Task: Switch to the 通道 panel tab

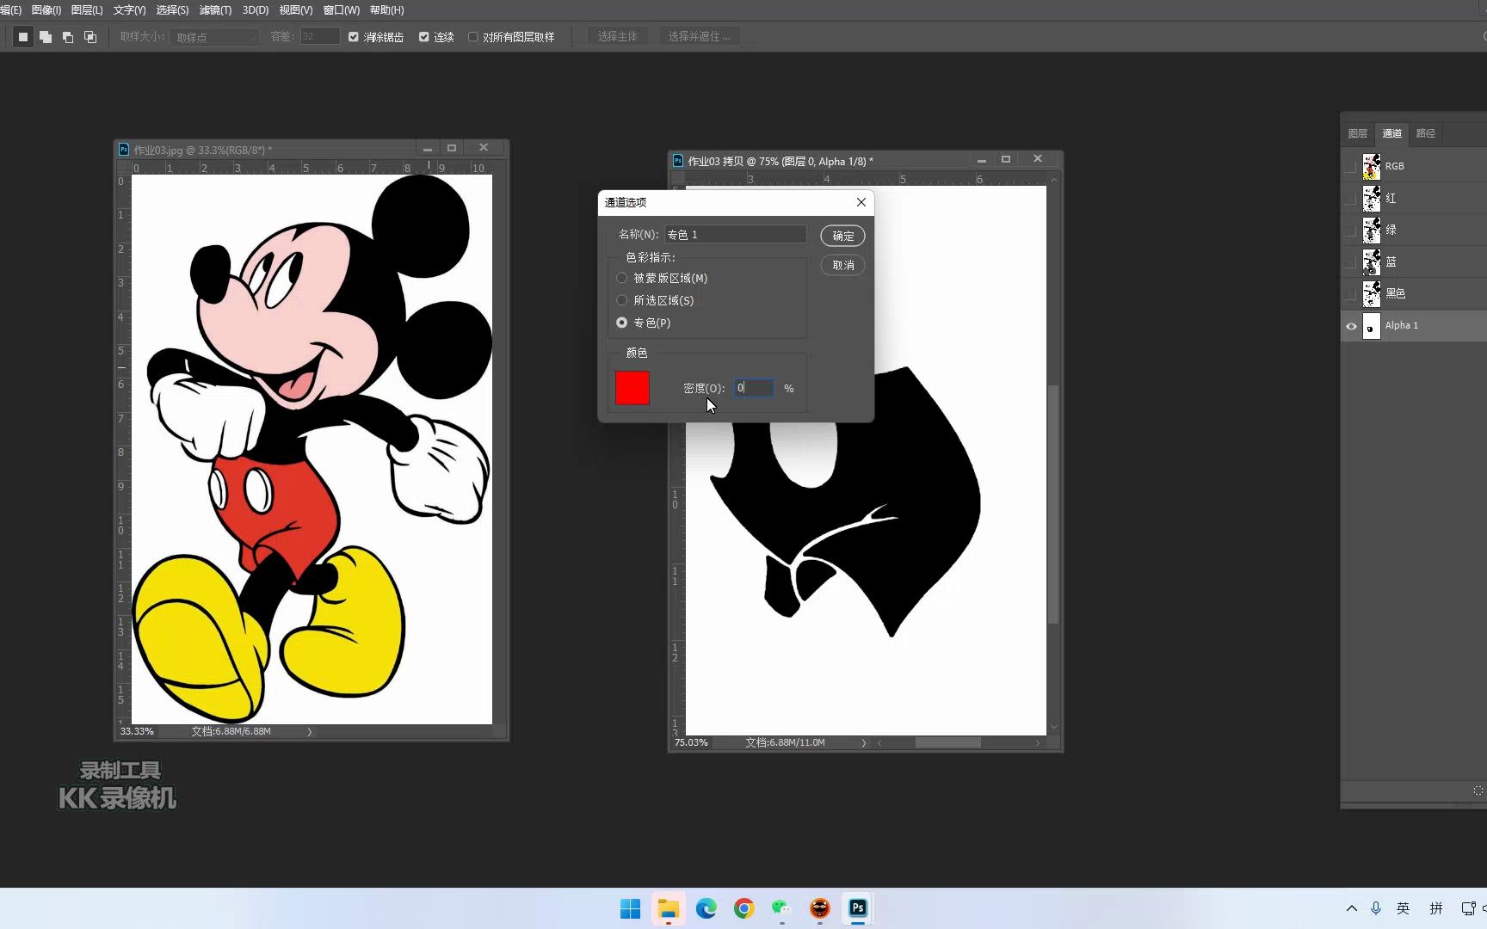Action: click(x=1392, y=133)
